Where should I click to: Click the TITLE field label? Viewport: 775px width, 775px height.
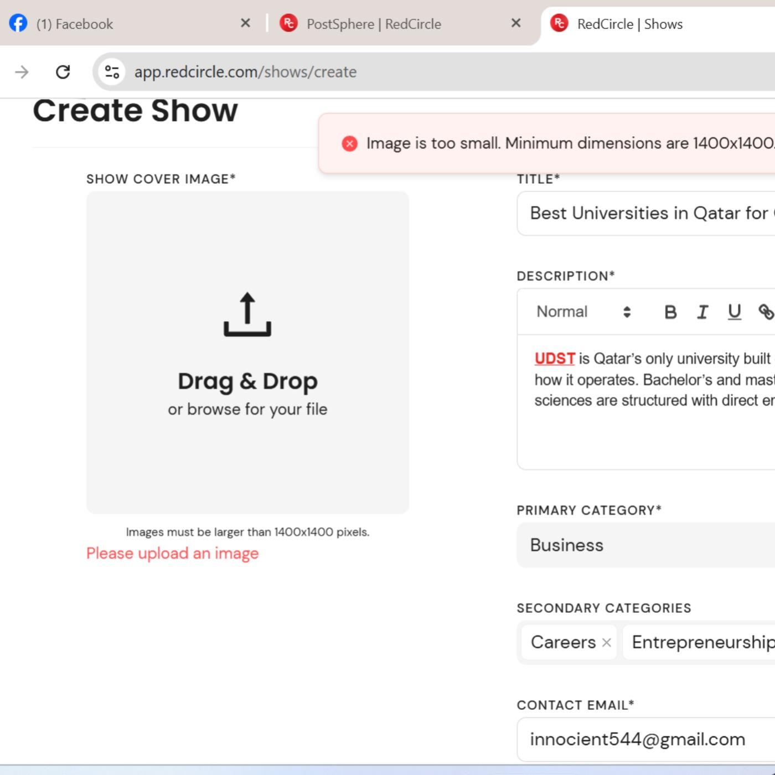point(538,179)
